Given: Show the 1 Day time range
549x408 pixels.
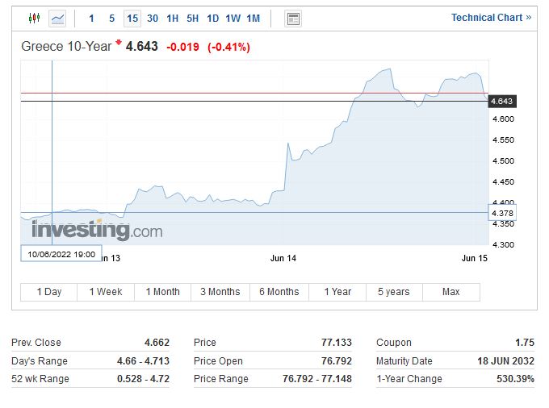Looking at the screenshot, I should 49,292.
